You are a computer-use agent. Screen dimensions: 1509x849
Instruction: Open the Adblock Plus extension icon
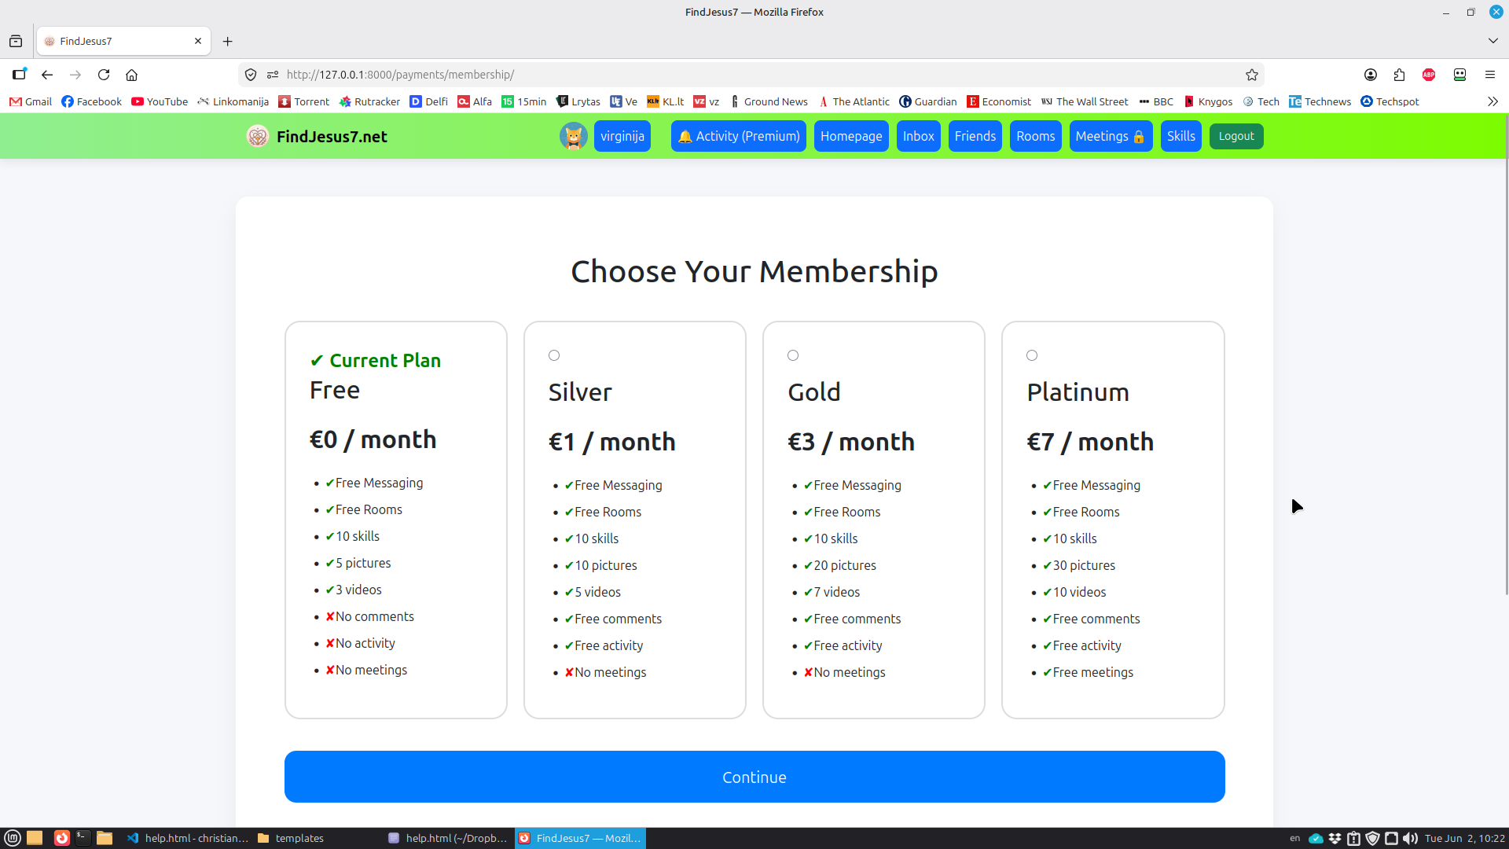[1429, 75]
